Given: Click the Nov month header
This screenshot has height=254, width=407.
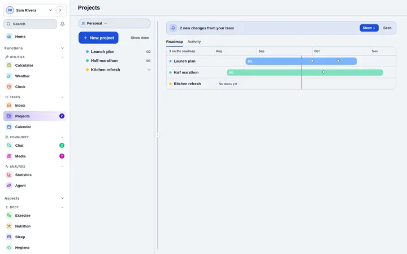Looking at the screenshot, I should pyautogui.click(x=375, y=51).
